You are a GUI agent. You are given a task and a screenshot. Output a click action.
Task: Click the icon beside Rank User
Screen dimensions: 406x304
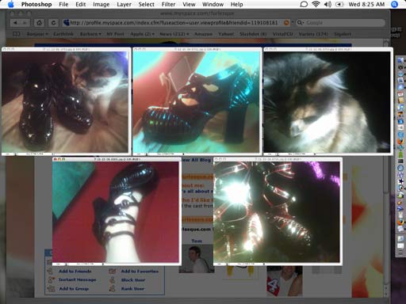pos(113,289)
